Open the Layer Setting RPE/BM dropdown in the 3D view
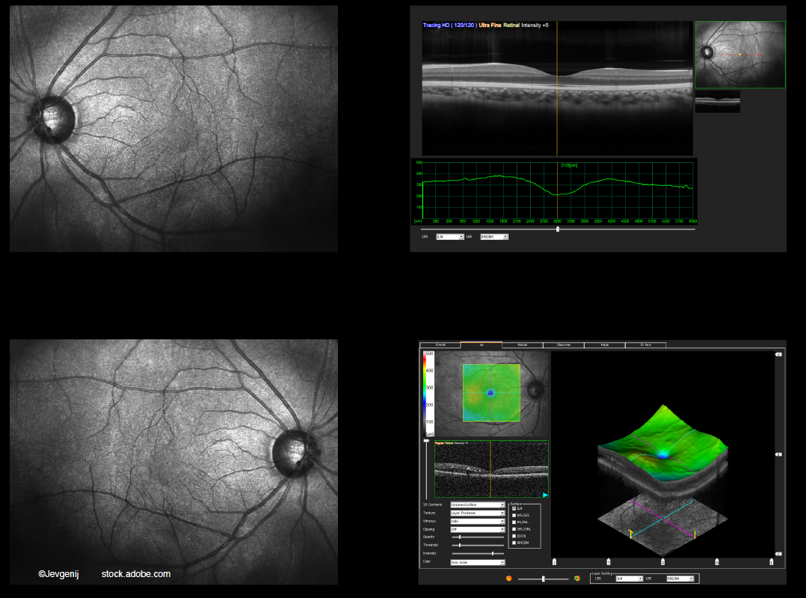This screenshot has height=598, width=806. [x=680, y=579]
